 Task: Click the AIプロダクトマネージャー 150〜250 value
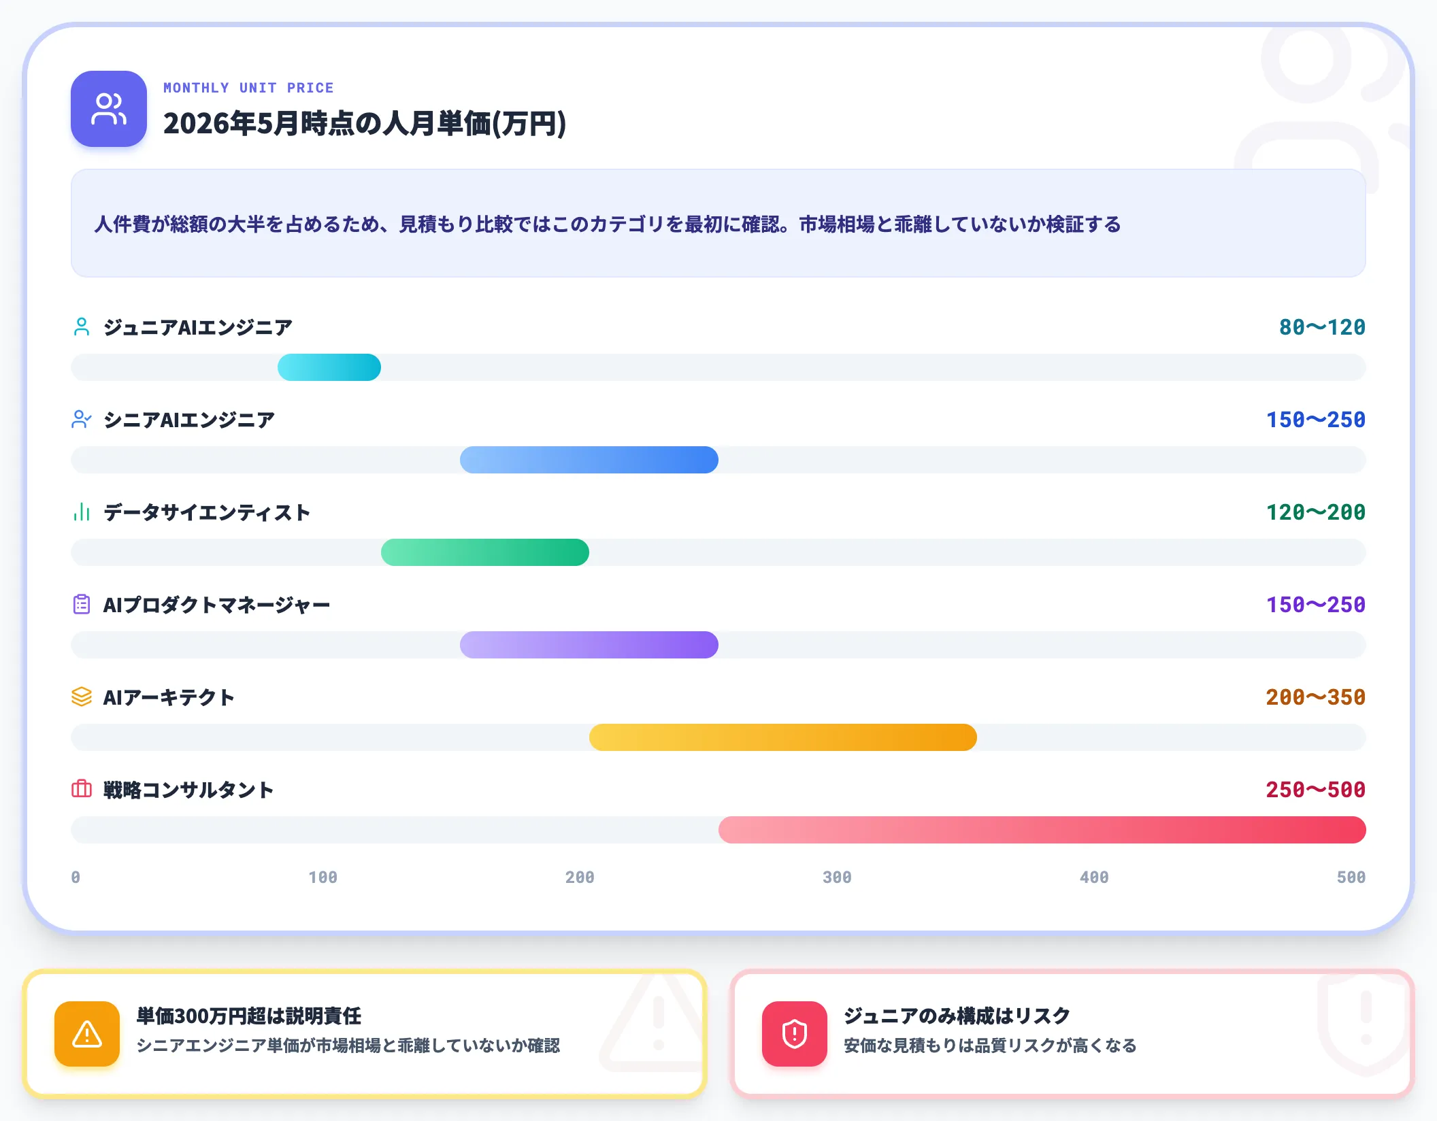[1316, 605]
